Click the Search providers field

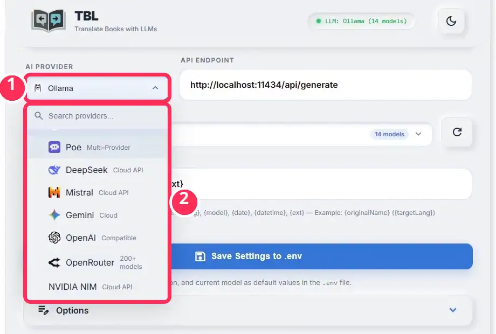tap(98, 116)
